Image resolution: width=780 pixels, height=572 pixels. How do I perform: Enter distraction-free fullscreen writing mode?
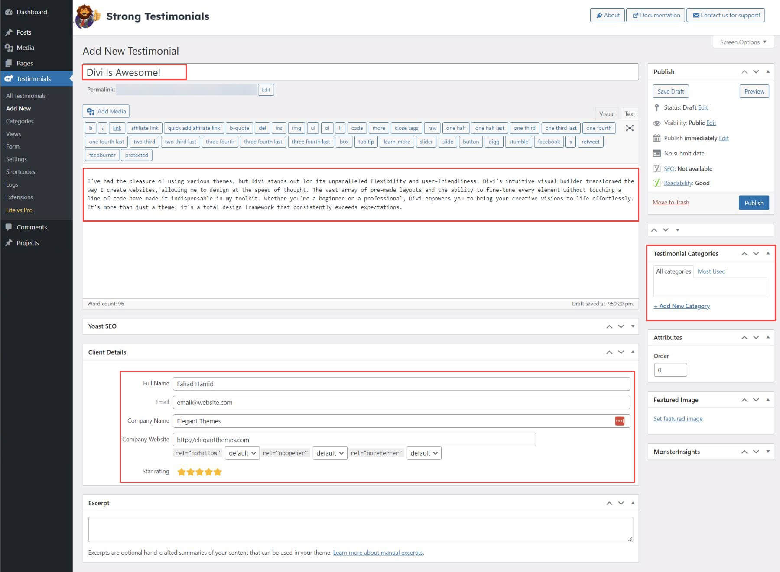[x=630, y=128]
